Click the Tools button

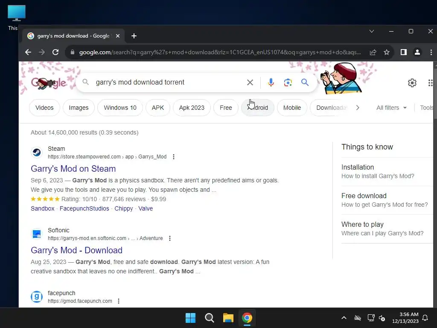427,108
